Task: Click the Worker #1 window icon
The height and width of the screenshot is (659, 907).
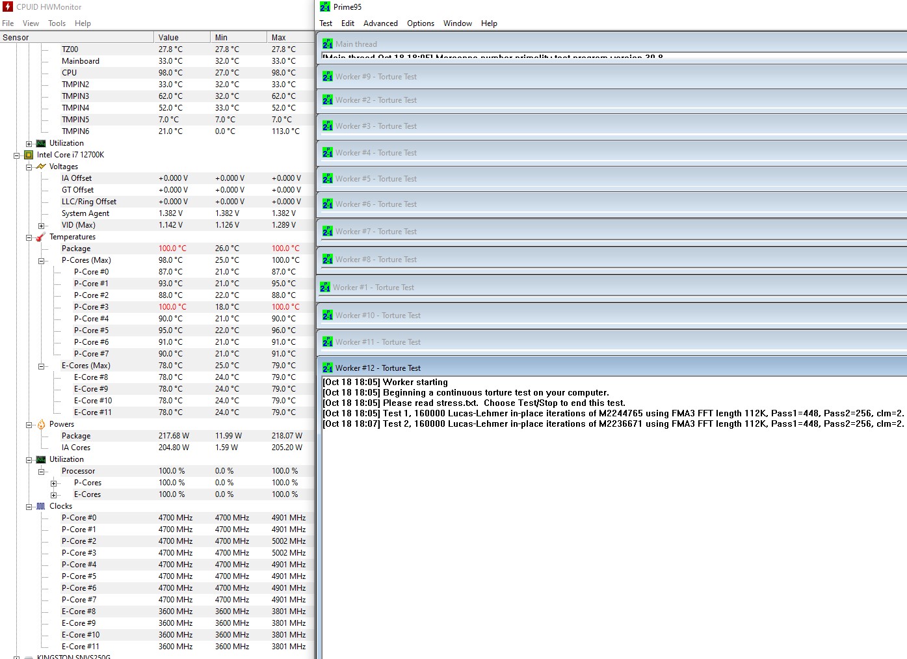Action: pos(325,288)
